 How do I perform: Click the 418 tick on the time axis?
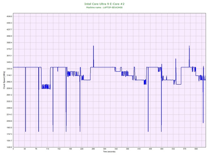[x=139, y=149]
